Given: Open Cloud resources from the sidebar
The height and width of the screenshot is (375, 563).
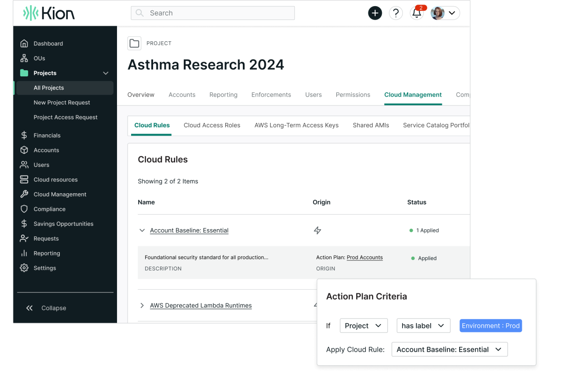Looking at the screenshot, I should click(x=55, y=179).
